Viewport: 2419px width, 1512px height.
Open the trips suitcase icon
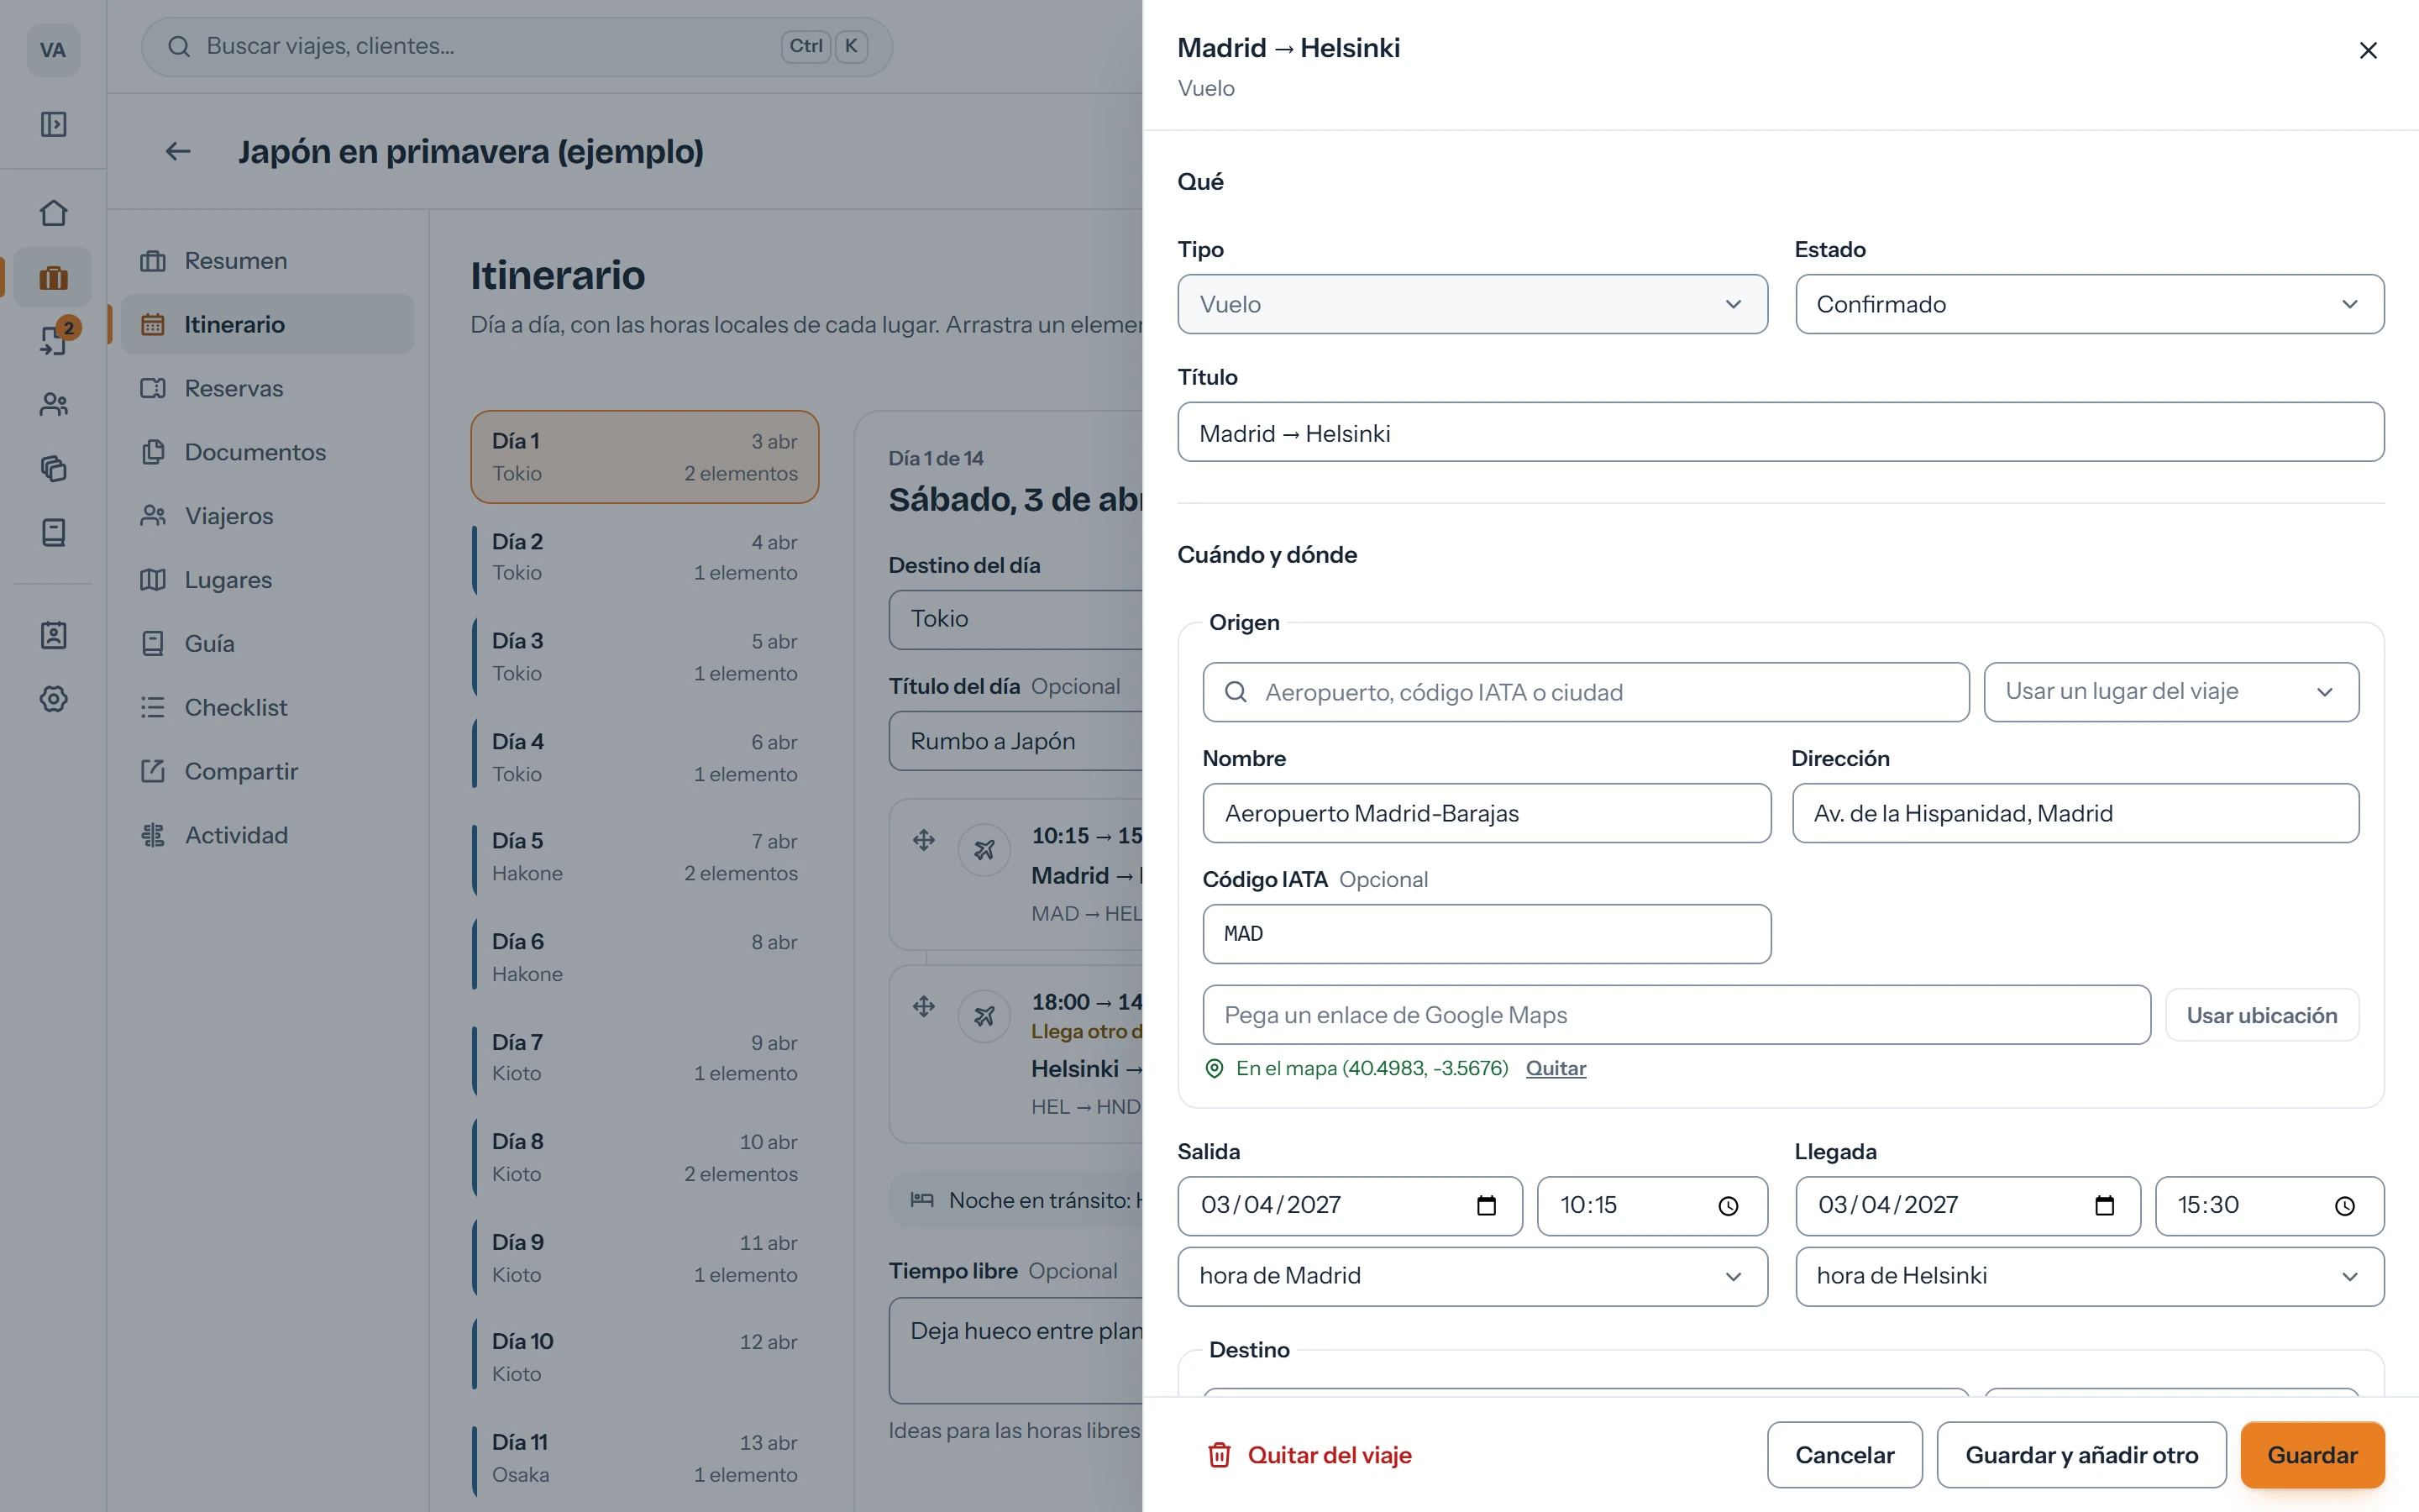click(x=53, y=277)
